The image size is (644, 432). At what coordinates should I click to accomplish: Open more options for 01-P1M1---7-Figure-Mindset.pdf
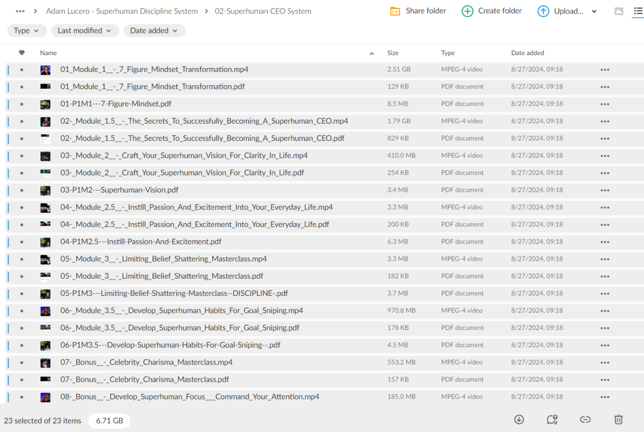[605, 104]
